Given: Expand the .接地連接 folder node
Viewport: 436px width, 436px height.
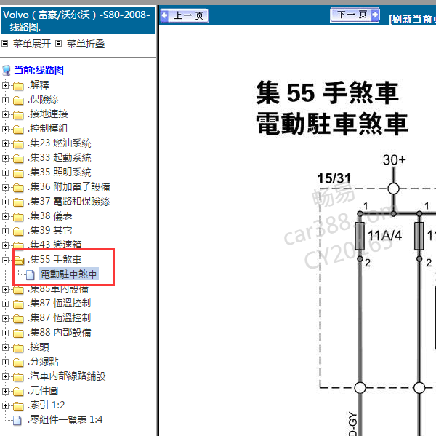Looking at the screenshot, I should 5,114.
